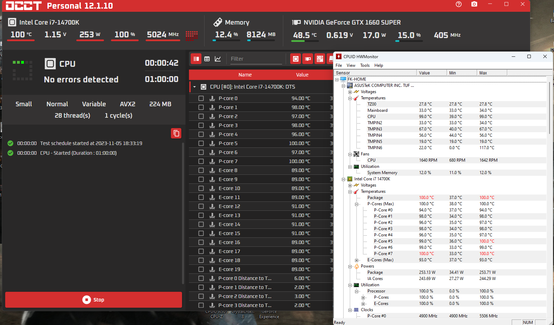The width and height of the screenshot is (554, 325).
Task: Collapse the Intel Core i7 14700K node
Action: click(343, 179)
